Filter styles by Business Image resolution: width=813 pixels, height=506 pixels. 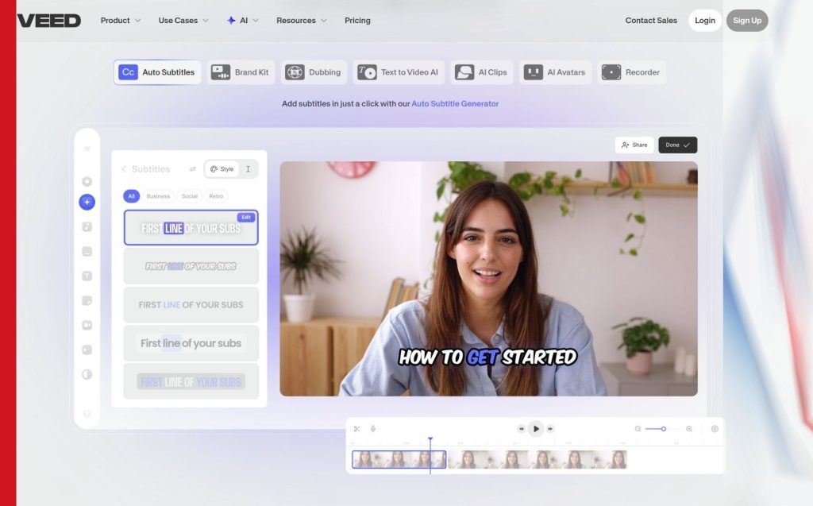point(158,196)
